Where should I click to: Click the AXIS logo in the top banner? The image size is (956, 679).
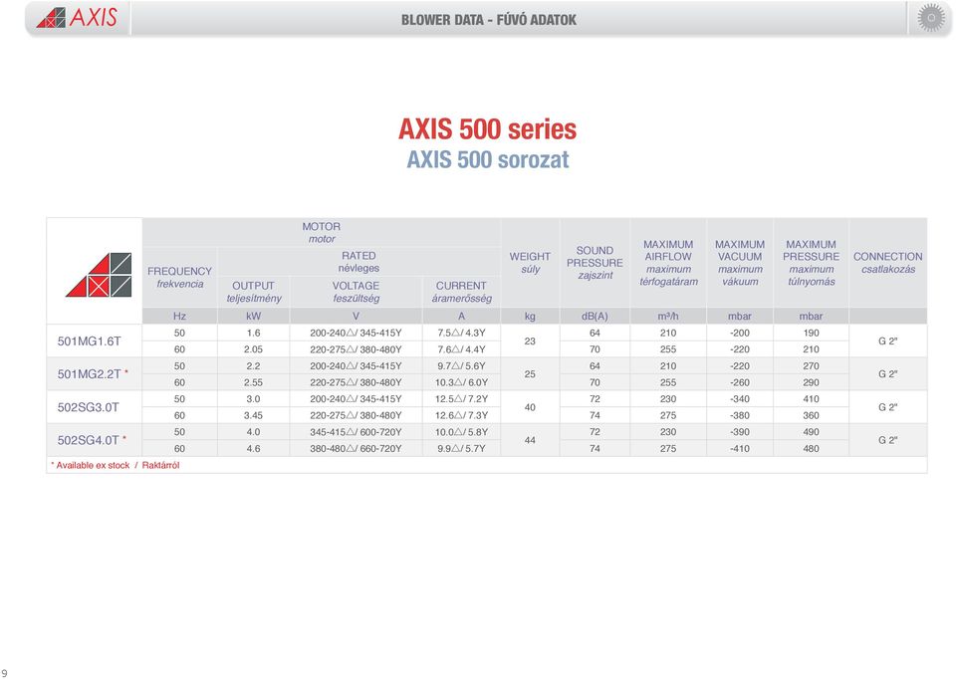(x=77, y=18)
